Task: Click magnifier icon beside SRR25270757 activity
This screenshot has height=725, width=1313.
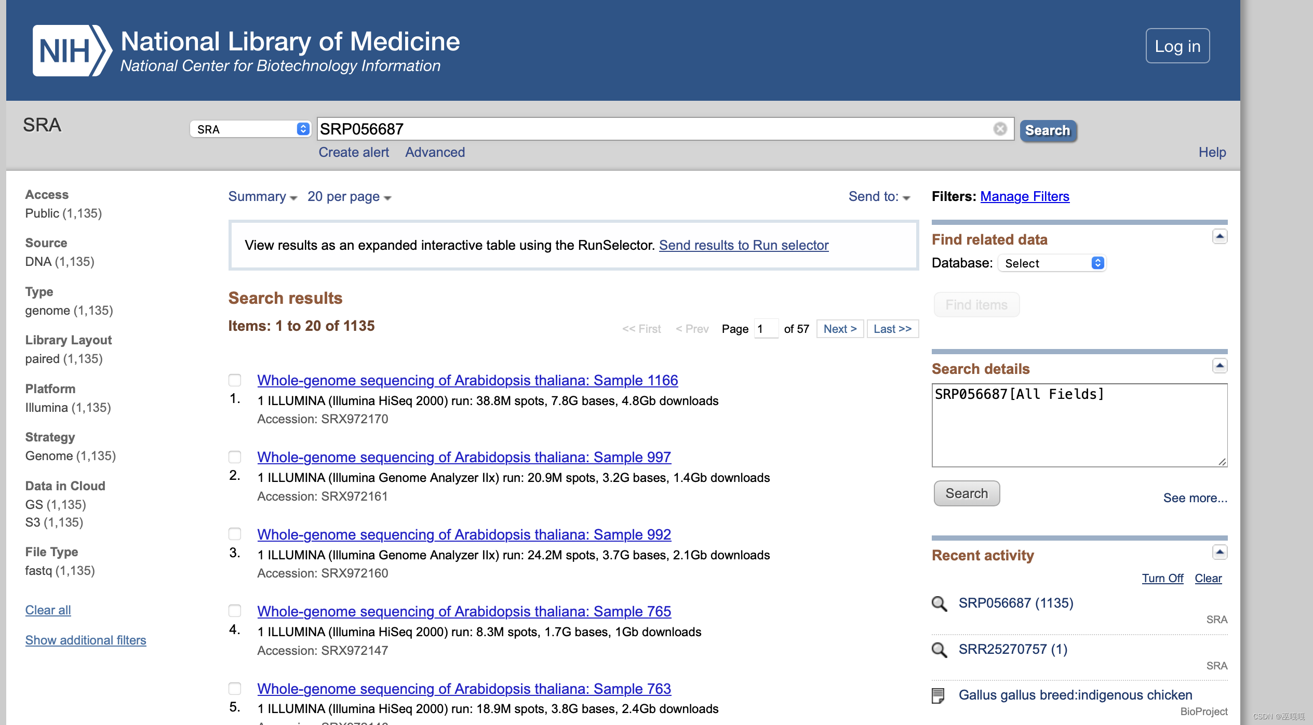Action: pyautogui.click(x=939, y=650)
